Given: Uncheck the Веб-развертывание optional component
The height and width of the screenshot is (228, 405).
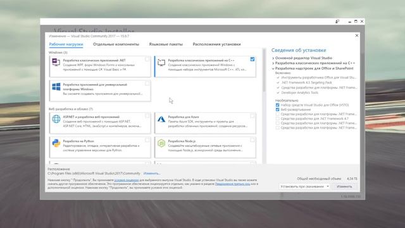Looking at the screenshot, I should (x=277, y=110).
